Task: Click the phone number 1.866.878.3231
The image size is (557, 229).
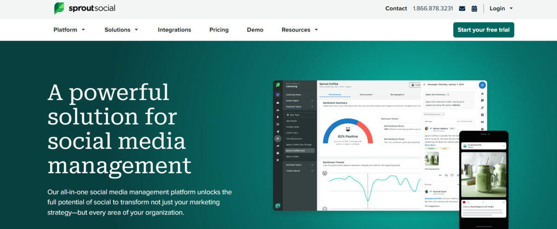Action: (x=433, y=8)
